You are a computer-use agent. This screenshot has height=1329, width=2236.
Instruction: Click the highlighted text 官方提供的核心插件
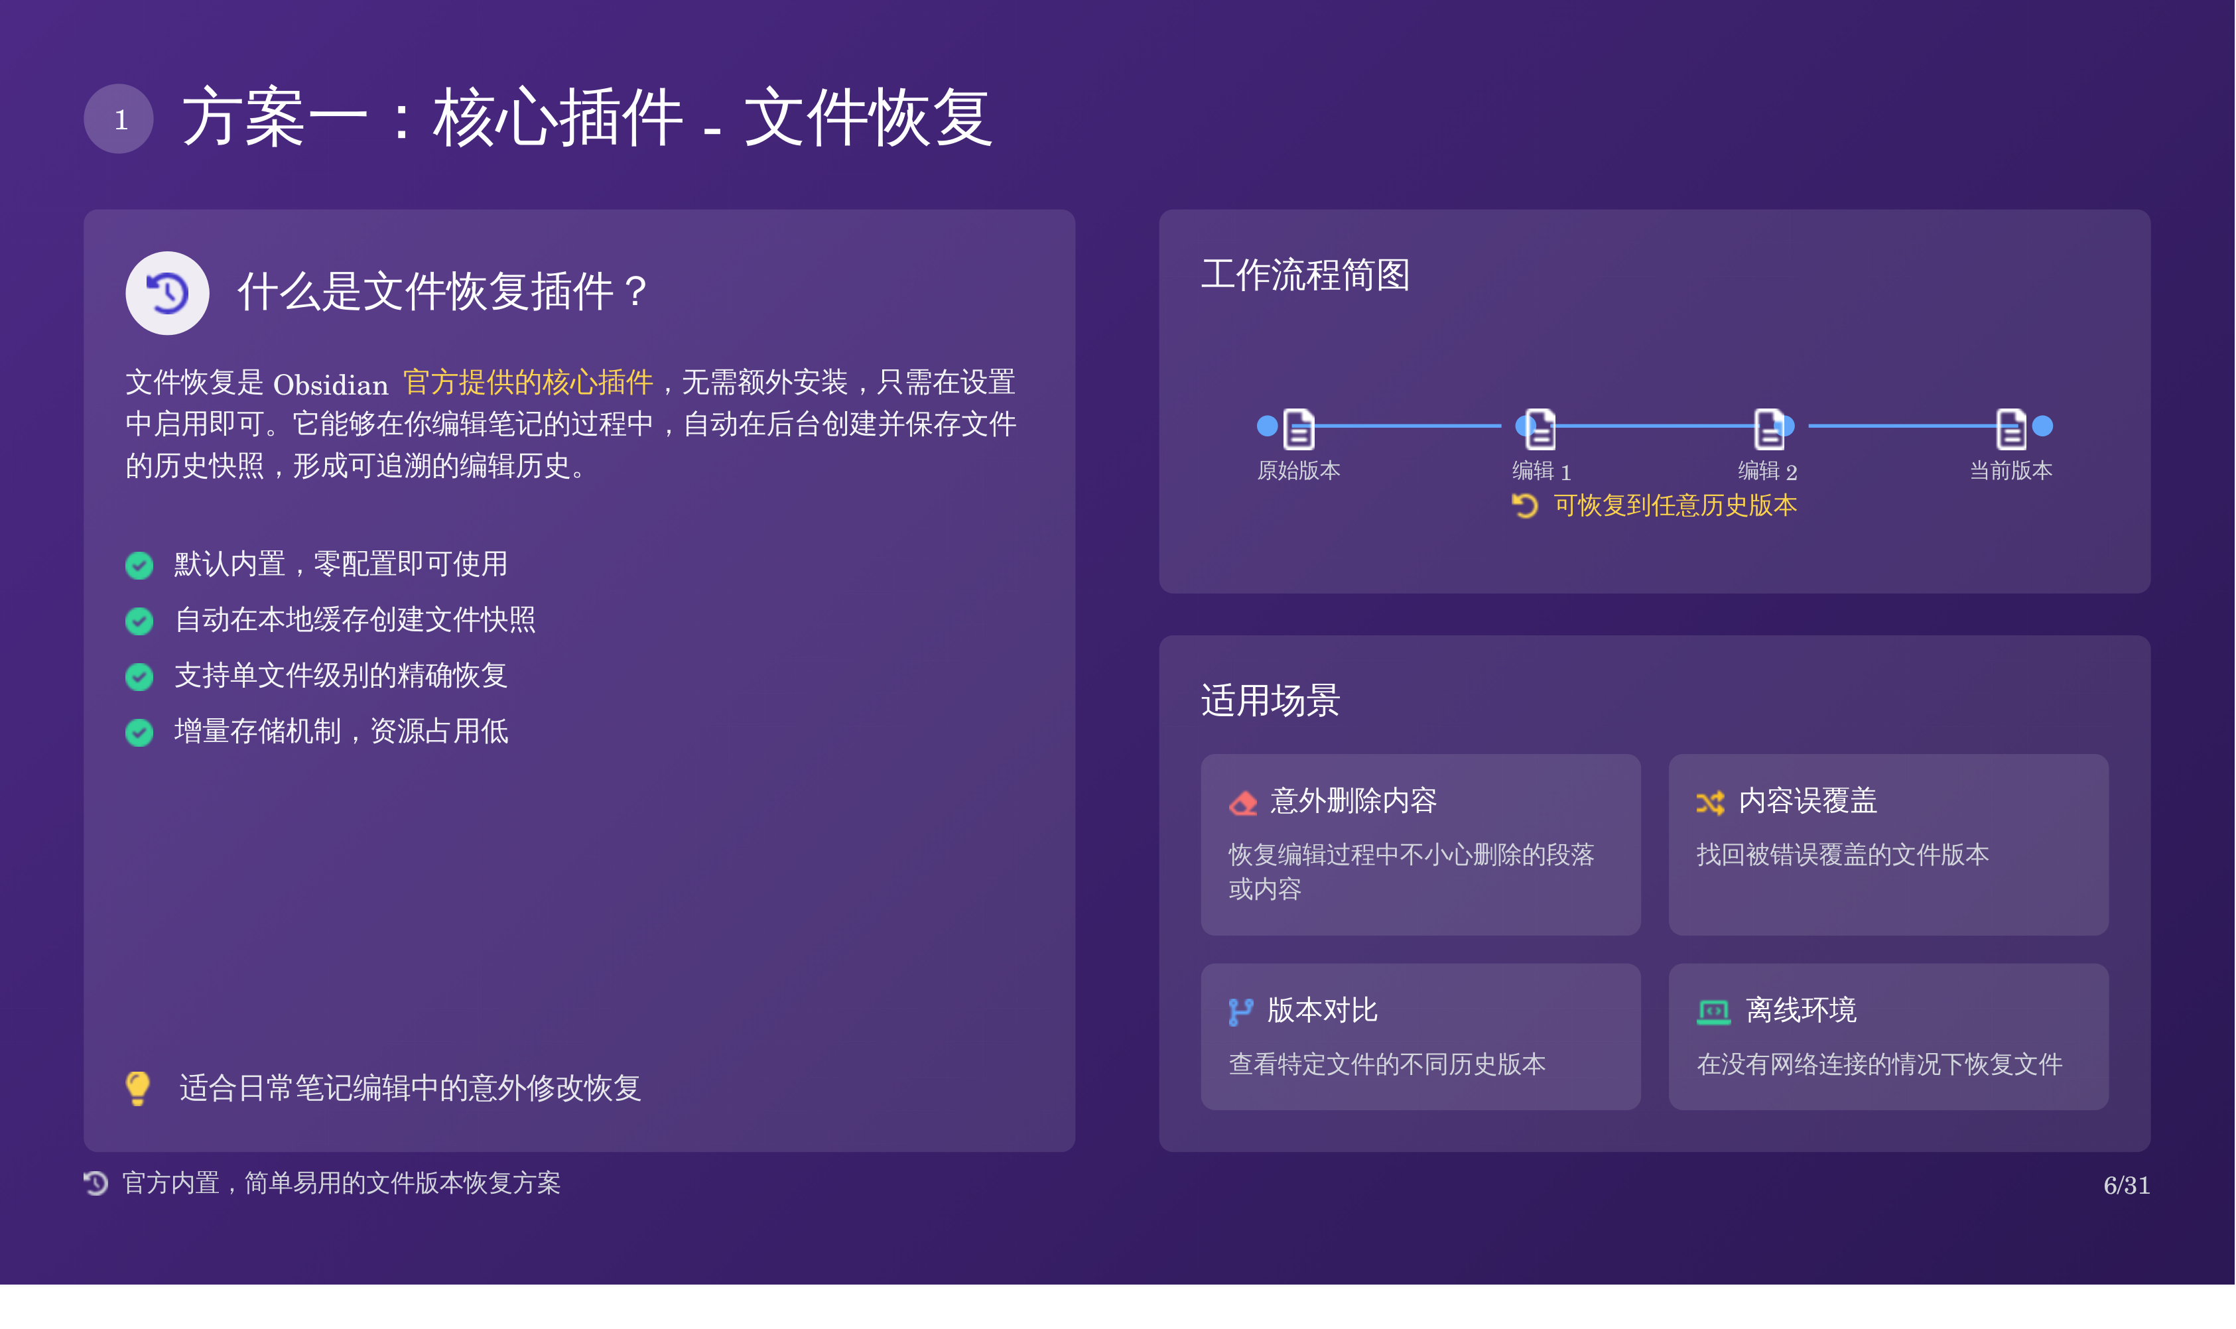(527, 383)
